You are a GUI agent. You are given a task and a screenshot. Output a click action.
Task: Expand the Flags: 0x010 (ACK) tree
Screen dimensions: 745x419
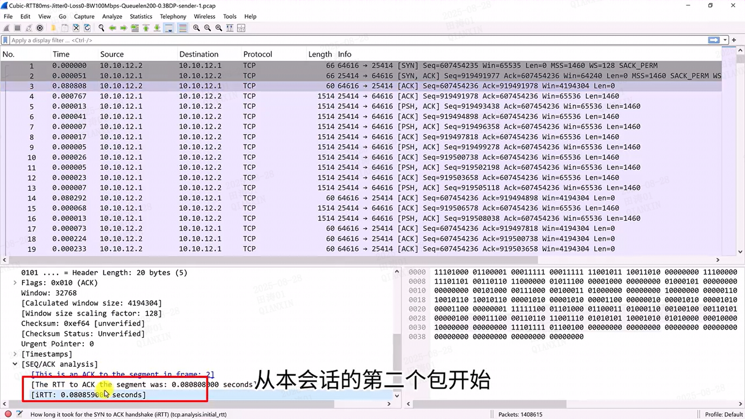click(x=15, y=283)
